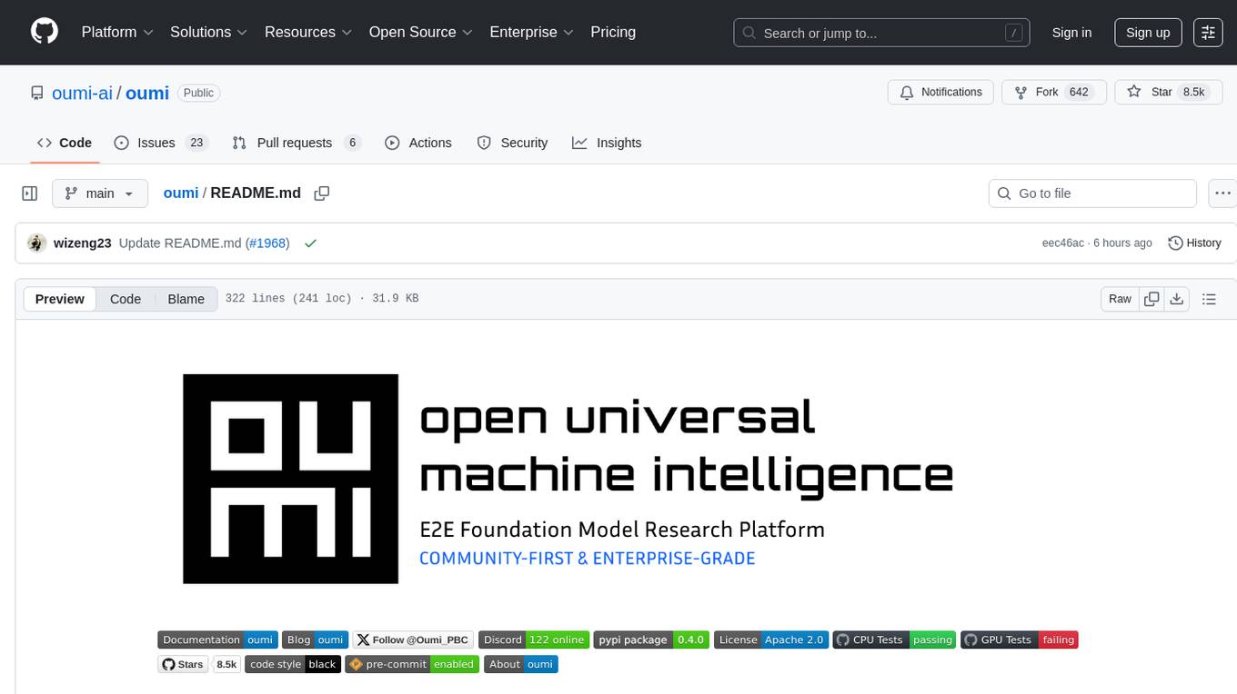Open the pypi package 0.4.0 badge
Screen dimensions: 1237x694
tap(651, 639)
